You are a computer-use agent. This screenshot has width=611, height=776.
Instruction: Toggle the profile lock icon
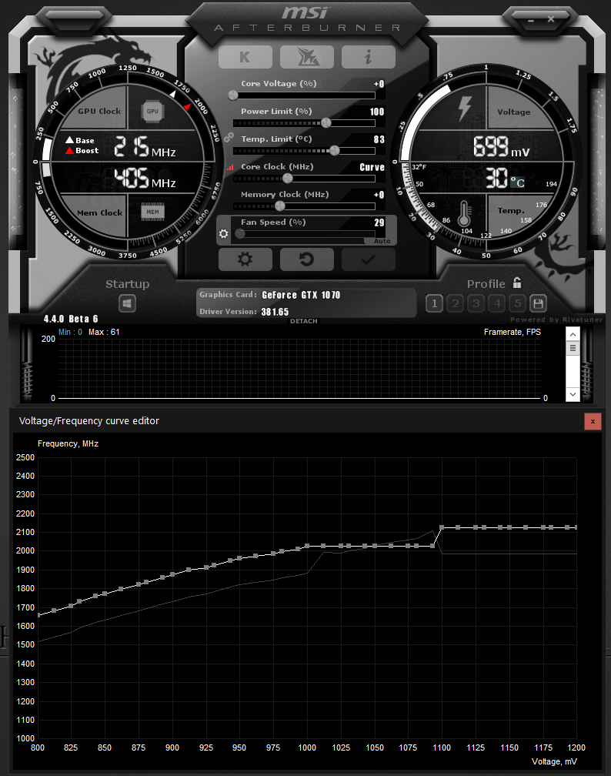click(x=517, y=283)
